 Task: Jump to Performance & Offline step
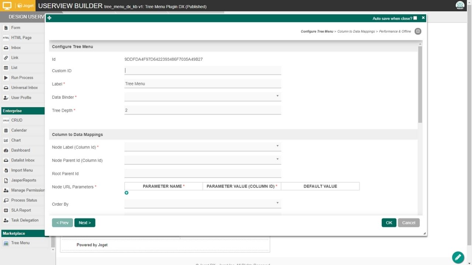(x=395, y=32)
